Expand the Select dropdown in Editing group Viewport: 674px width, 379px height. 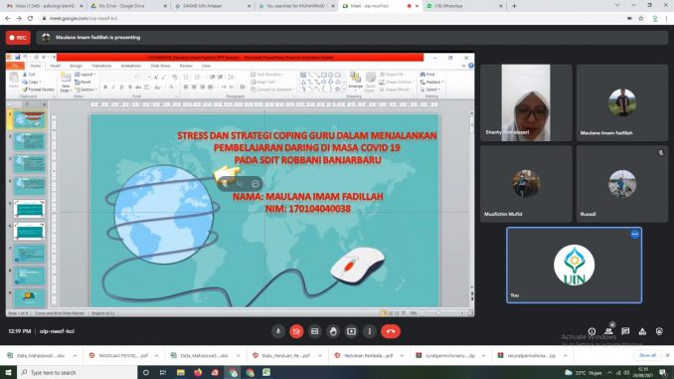(430, 90)
